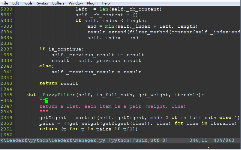The height and width of the screenshot is (150, 241).
Task: Open the Plugin menu
Action: [92, 3]
